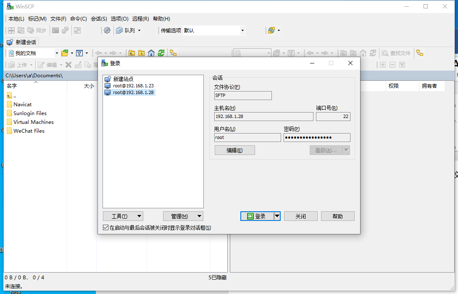The height and width of the screenshot is (294, 458).
Task: Open the 选项(O) menu
Action: coord(119,18)
